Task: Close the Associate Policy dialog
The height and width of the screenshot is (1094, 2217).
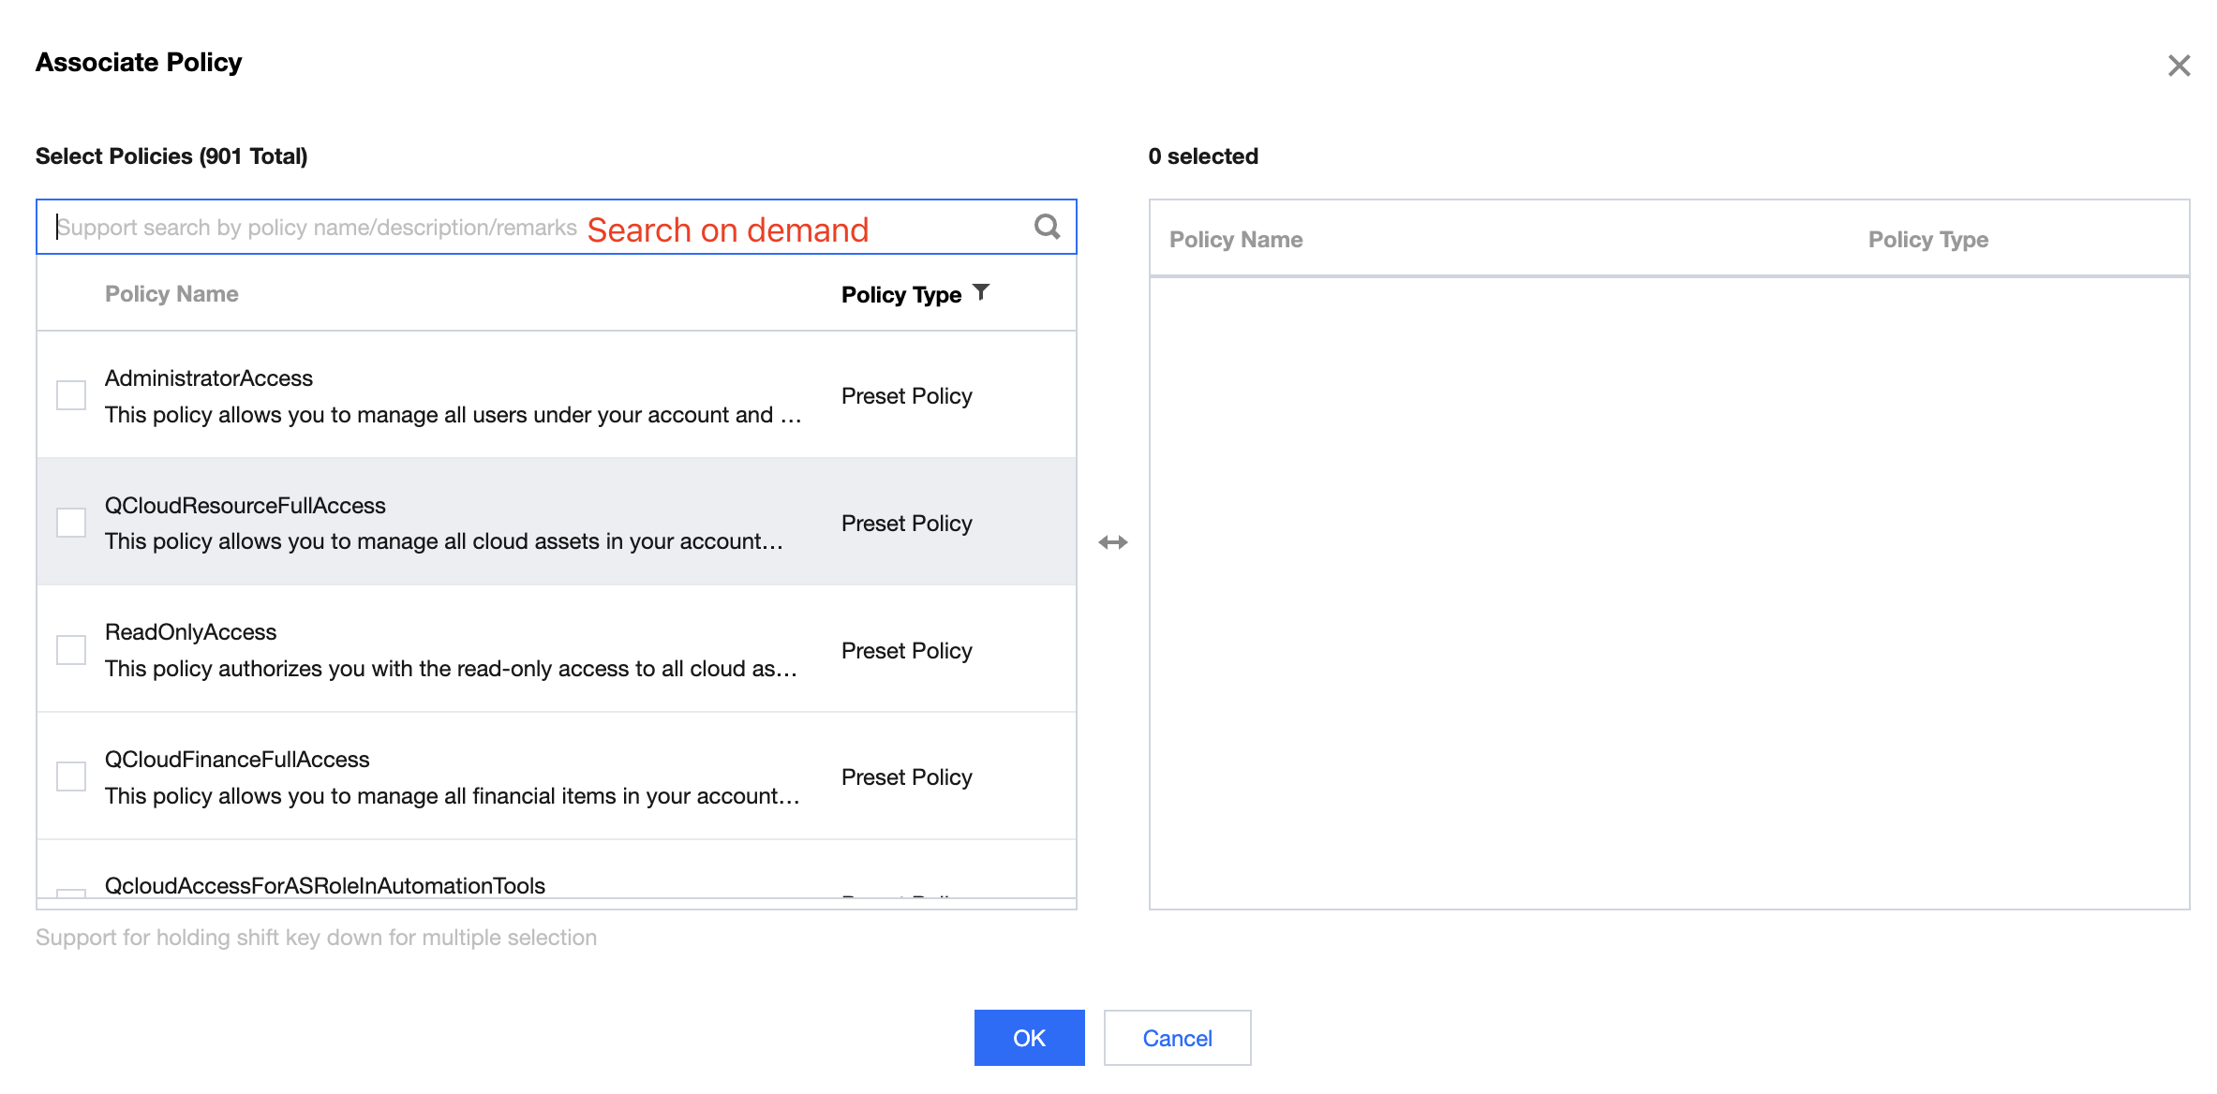Action: (x=2179, y=66)
